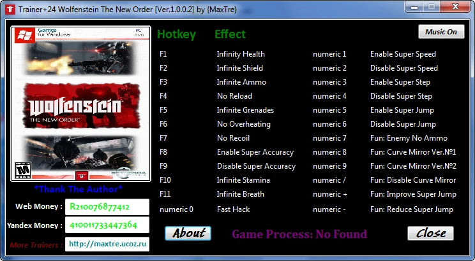475x261 pixels.
Task: Click Infinity Health effect text
Action: click(x=241, y=54)
